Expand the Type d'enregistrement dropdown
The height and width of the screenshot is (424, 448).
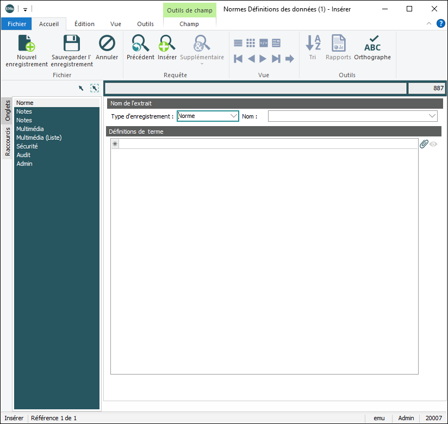coord(234,116)
